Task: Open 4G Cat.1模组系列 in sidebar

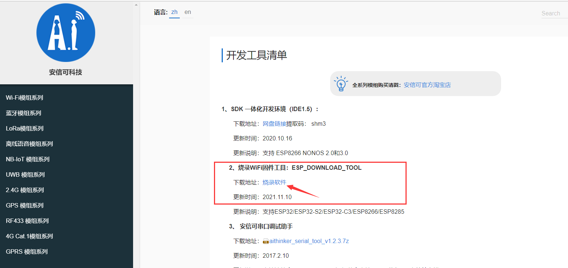Action: (x=29, y=236)
